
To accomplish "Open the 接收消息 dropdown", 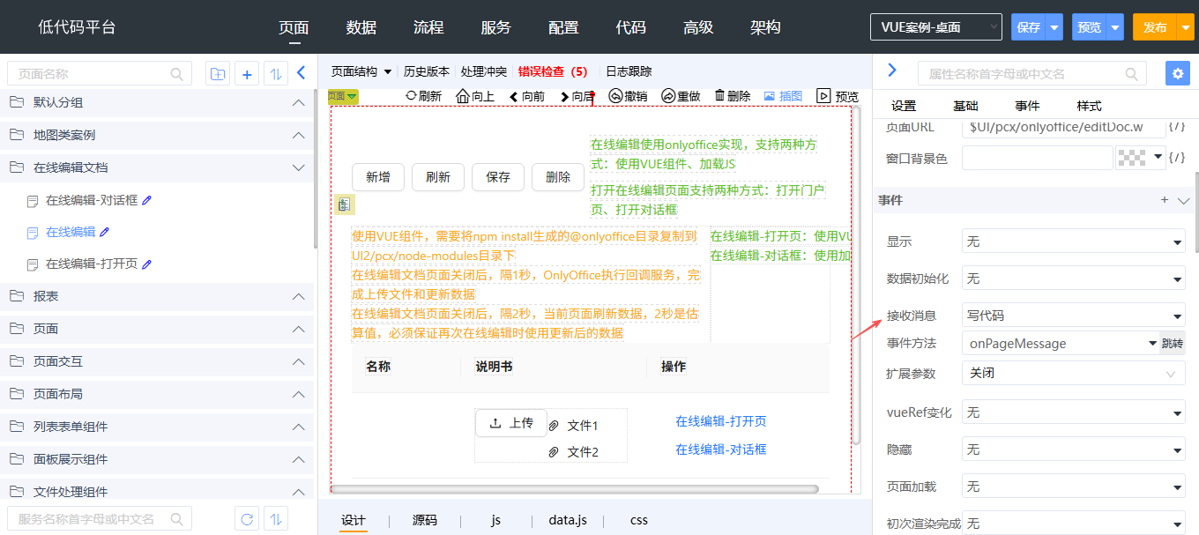I will (x=1073, y=316).
